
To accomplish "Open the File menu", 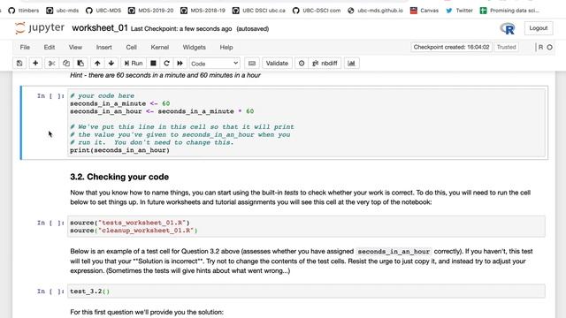I will [x=25, y=47].
